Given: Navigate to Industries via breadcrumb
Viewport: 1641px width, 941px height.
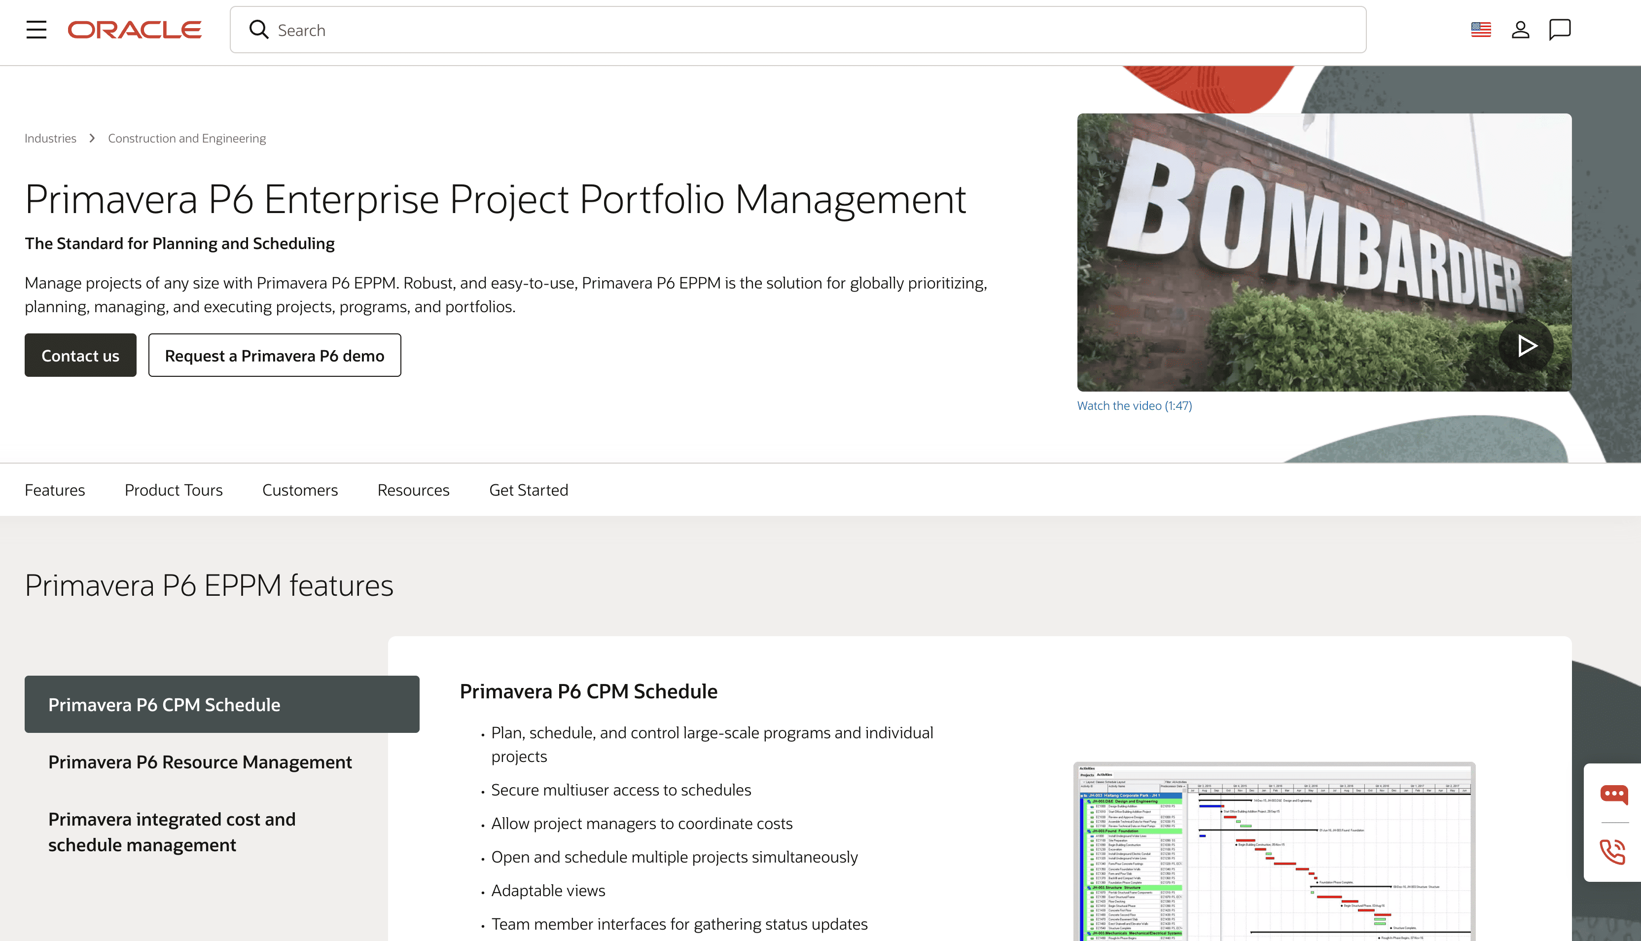Looking at the screenshot, I should pyautogui.click(x=50, y=138).
